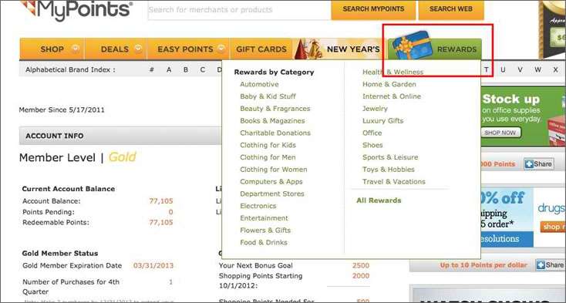The image size is (566, 303).
Task: Click the Redeemable Points value 77,105
Action: (161, 223)
